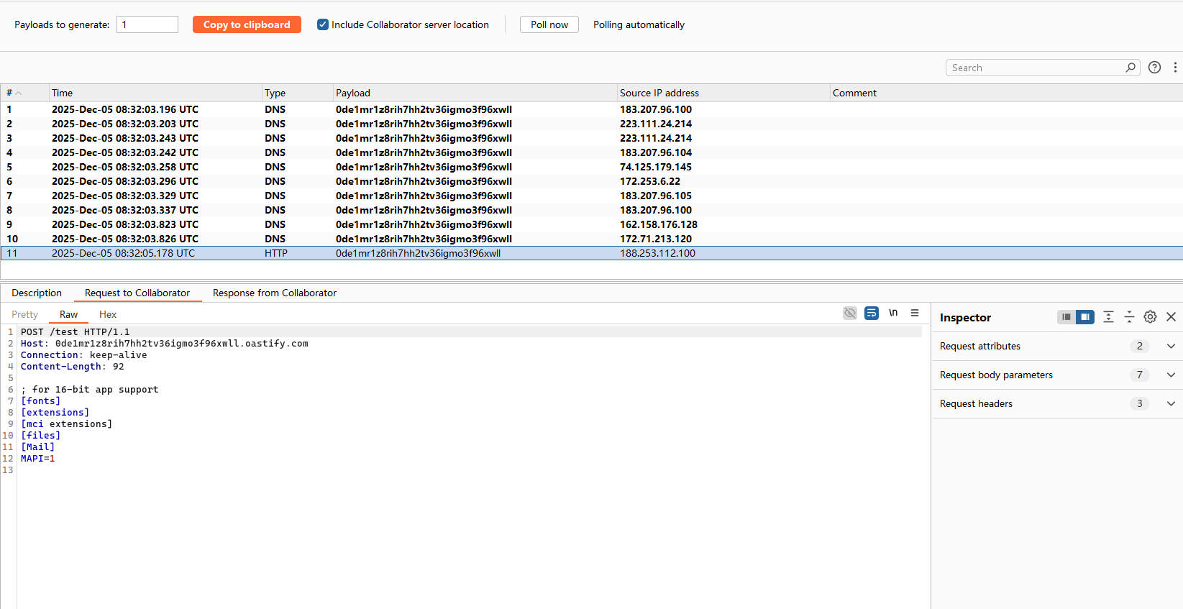Screen dimensions: 1183x609
Task: Click Copy to clipboard button
Action: [247, 24]
